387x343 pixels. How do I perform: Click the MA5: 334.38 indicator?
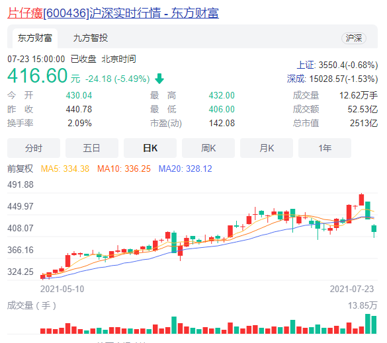click(65, 169)
